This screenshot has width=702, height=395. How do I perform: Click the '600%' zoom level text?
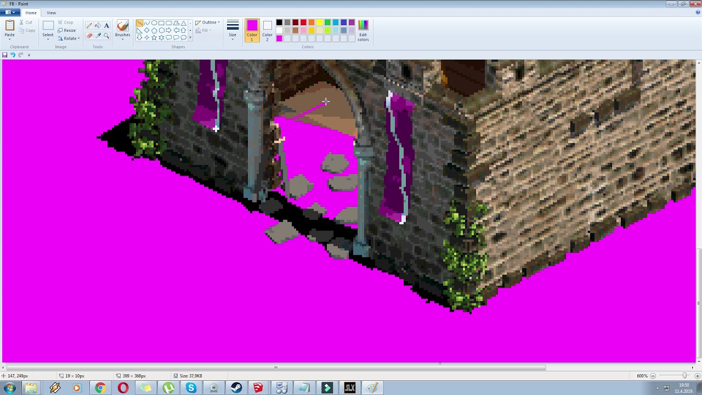642,376
